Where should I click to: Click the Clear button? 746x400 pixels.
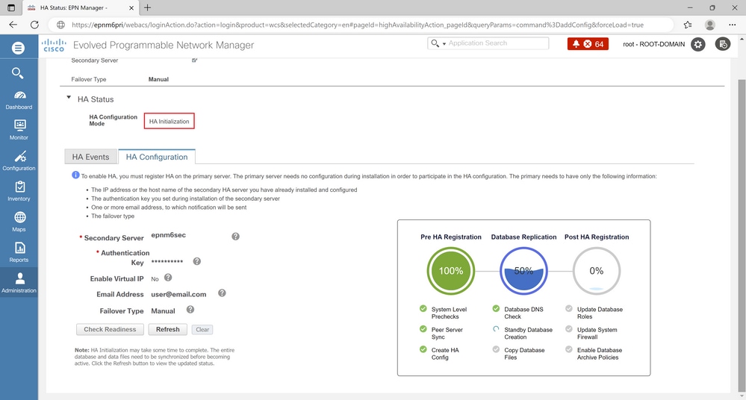202,330
